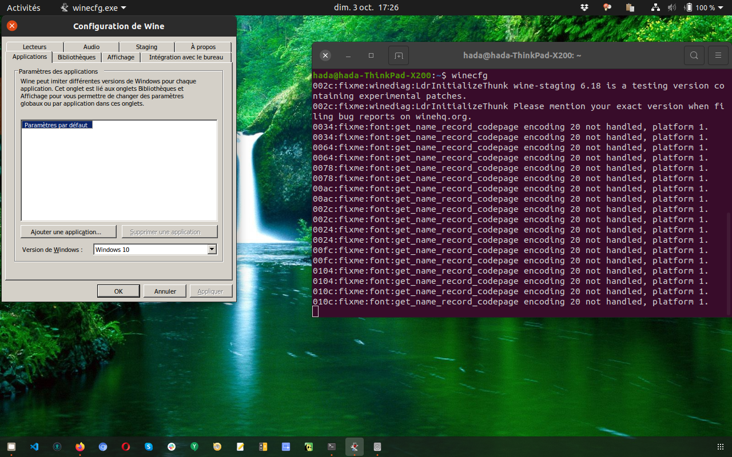The width and height of the screenshot is (732, 457).
Task: Open Chromium browser in the dock
Action: [x=103, y=447]
